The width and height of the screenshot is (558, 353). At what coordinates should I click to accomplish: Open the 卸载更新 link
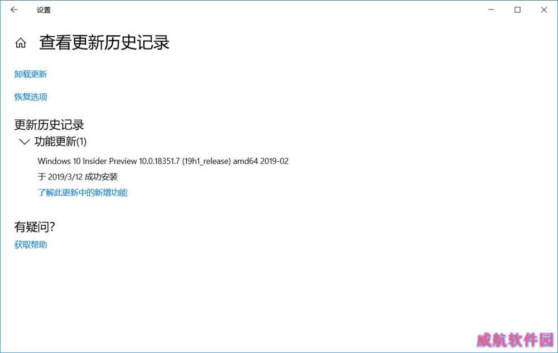(31, 74)
